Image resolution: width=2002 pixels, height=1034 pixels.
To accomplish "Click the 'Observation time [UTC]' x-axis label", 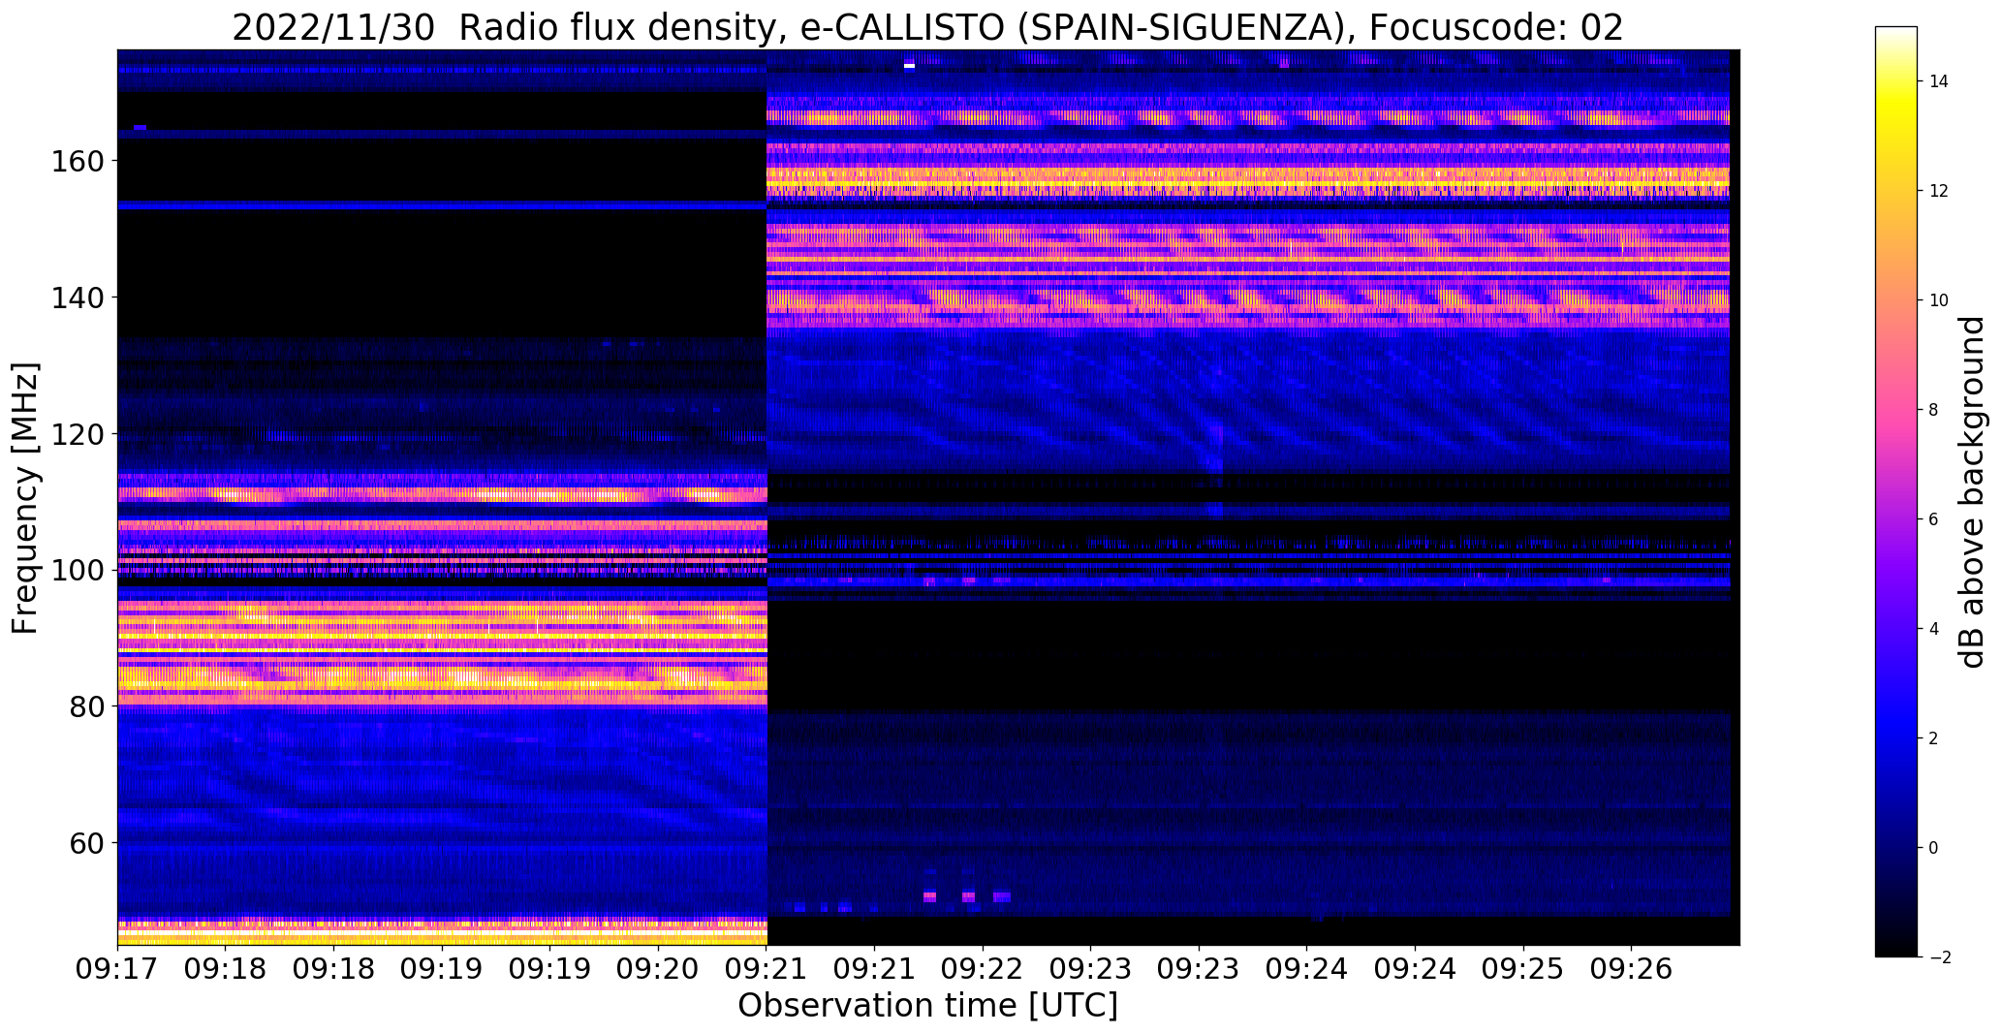I will point(927,1006).
